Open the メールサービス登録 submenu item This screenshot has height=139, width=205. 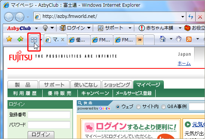point(134,93)
